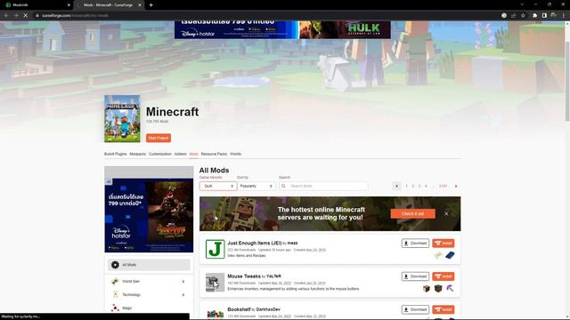Click Start Project button
Viewport: 570px width, 320px height.
pos(159,138)
